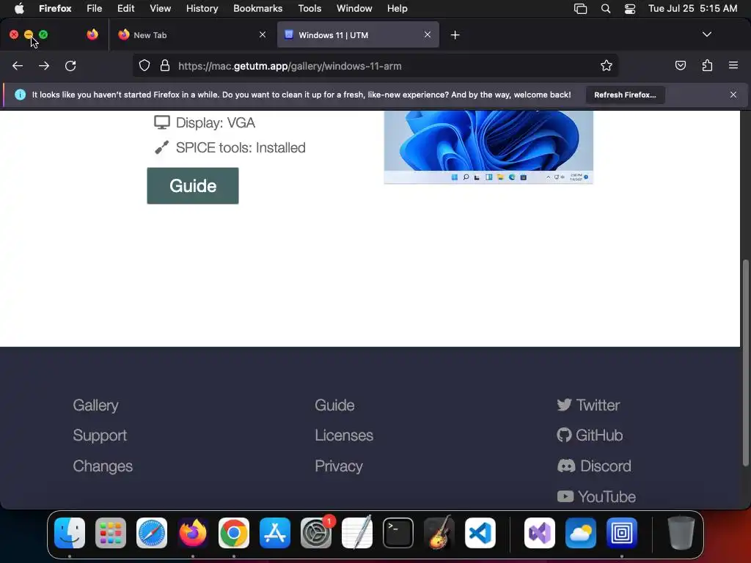This screenshot has width=751, height=563.
Task: Reload the current page
Action: tap(70, 66)
